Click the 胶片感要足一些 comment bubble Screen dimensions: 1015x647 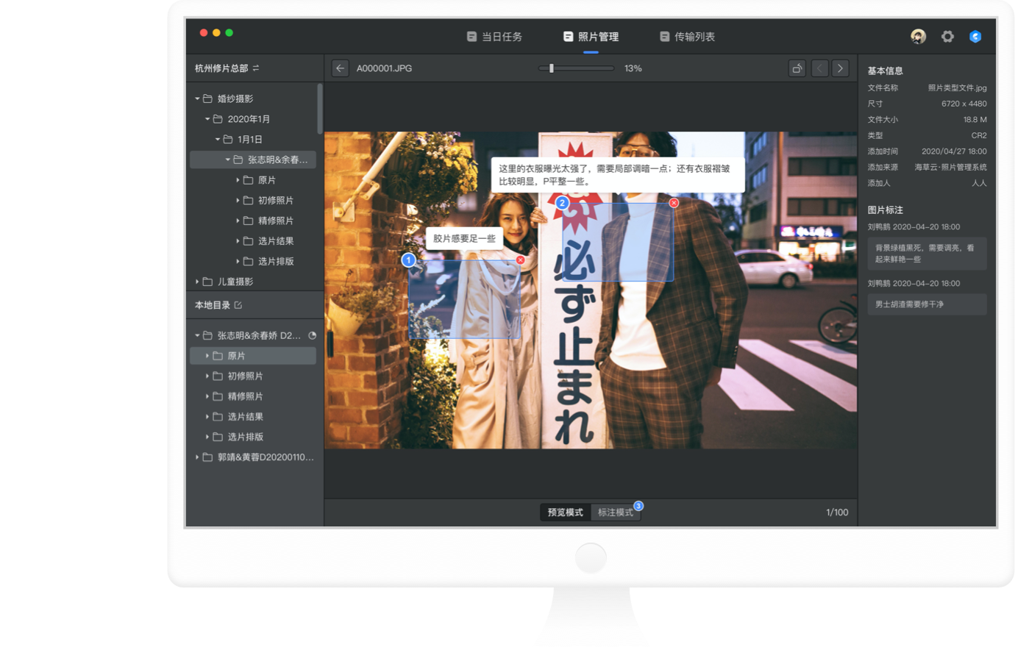click(x=464, y=238)
